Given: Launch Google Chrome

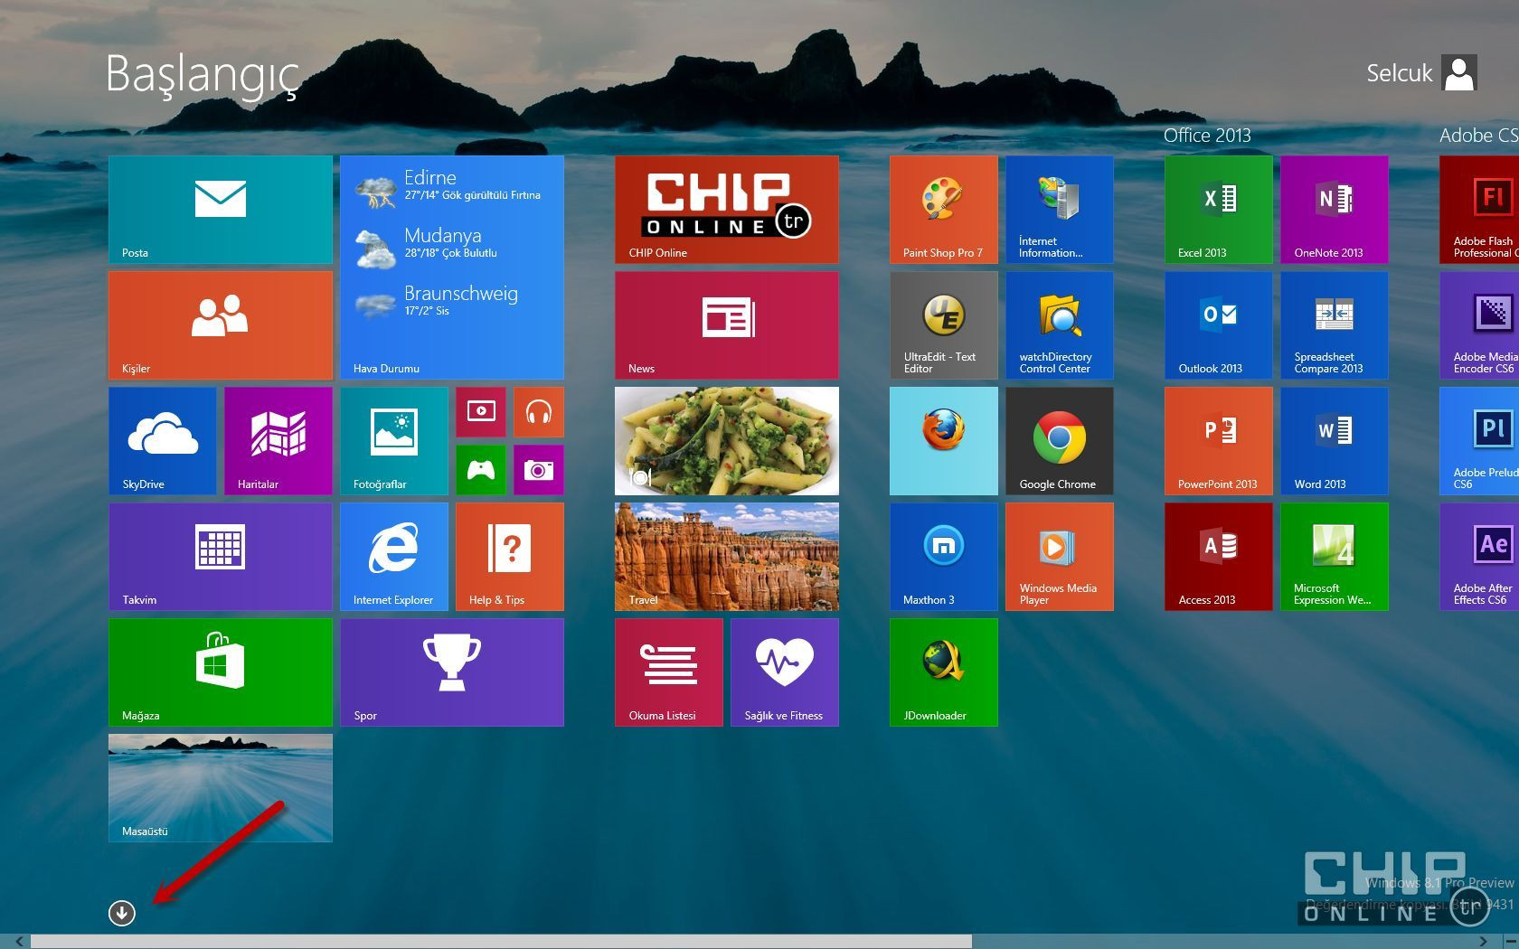Looking at the screenshot, I should [x=1060, y=441].
